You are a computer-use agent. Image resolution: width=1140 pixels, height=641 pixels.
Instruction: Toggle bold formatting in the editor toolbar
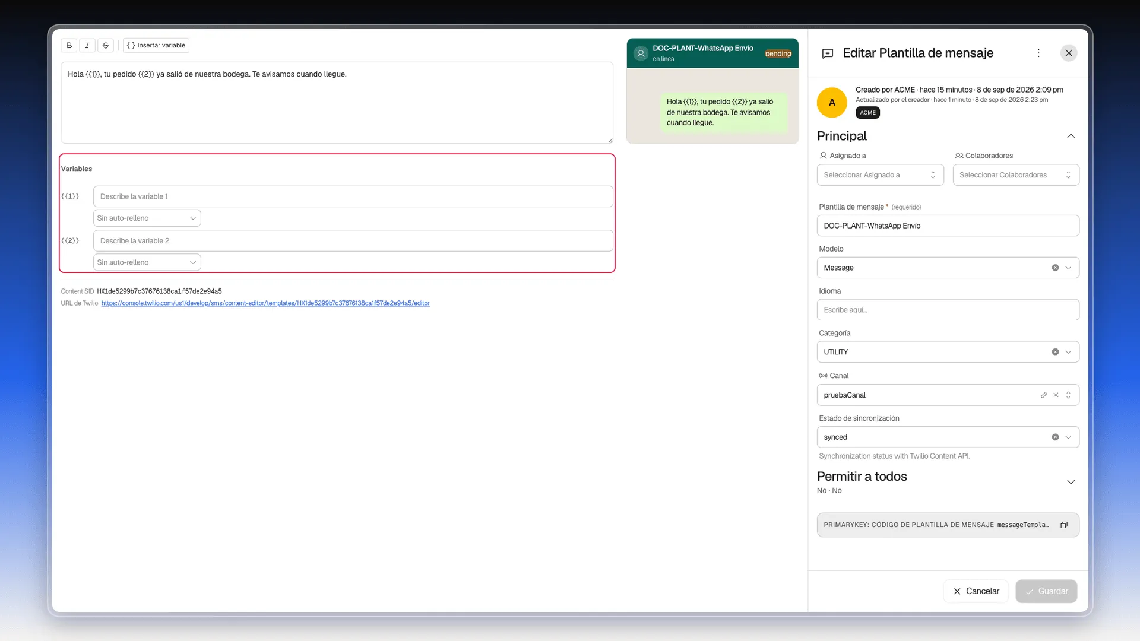[69, 45]
